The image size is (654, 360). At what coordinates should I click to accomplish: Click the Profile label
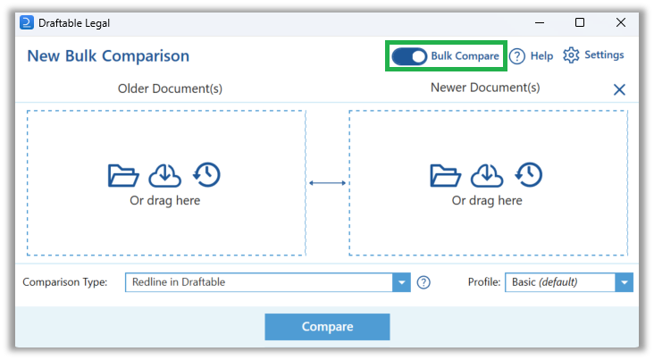click(484, 282)
